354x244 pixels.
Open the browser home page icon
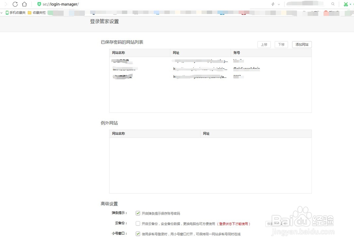24,4
